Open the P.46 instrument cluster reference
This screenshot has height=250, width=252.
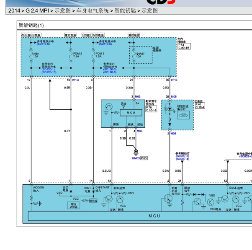click(x=198, y=104)
